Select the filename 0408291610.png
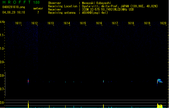Image resolution: width=169 pixels, height=108 pixels. (x=14, y=7)
